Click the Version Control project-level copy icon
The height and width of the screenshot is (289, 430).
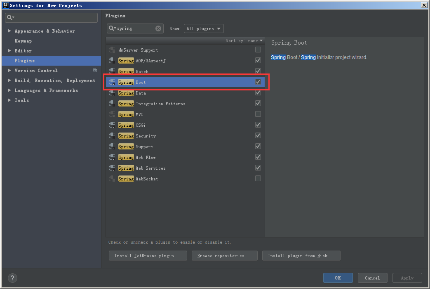point(95,71)
